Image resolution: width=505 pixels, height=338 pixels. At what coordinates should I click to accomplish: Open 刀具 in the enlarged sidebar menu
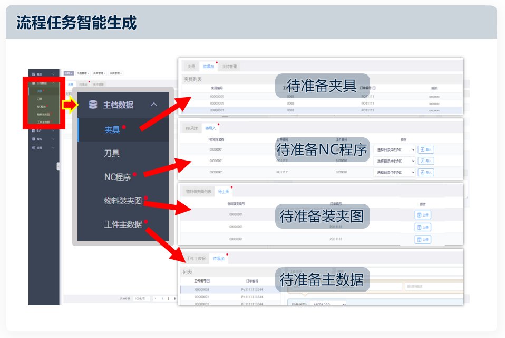(x=112, y=153)
